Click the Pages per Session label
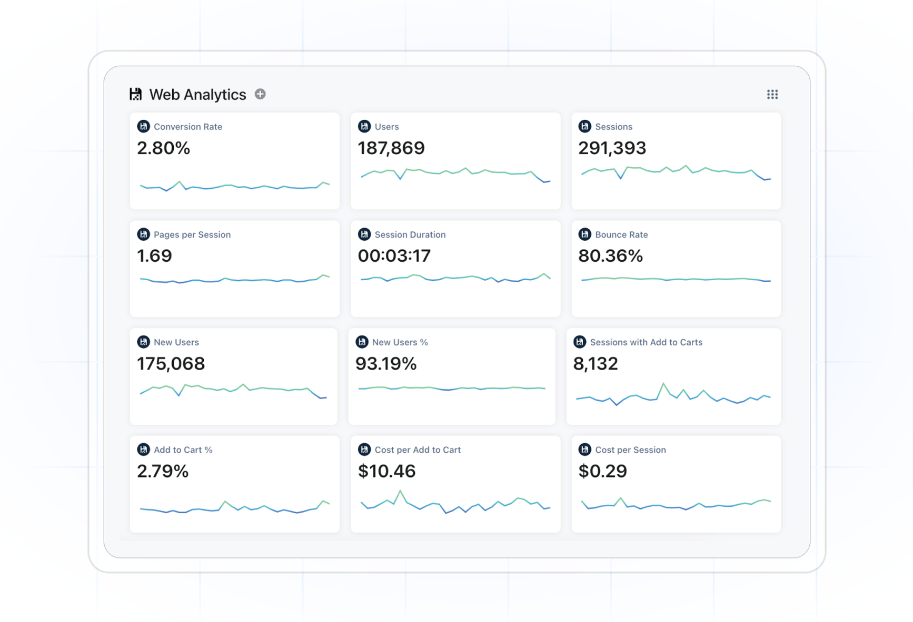The height and width of the screenshot is (622, 913). point(192,234)
